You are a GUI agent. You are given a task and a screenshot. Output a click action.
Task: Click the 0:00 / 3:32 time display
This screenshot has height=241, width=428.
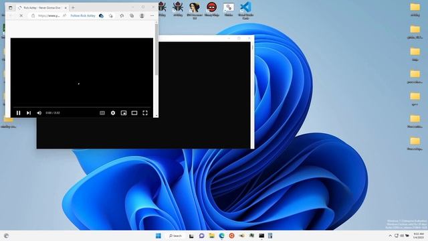pyautogui.click(x=53, y=113)
